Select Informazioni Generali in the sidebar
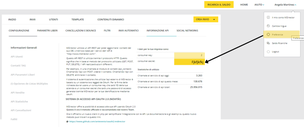304x127 pixels. tap(24, 48)
